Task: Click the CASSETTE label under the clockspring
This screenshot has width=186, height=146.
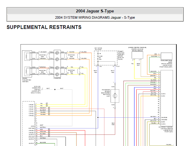Action: point(57,78)
